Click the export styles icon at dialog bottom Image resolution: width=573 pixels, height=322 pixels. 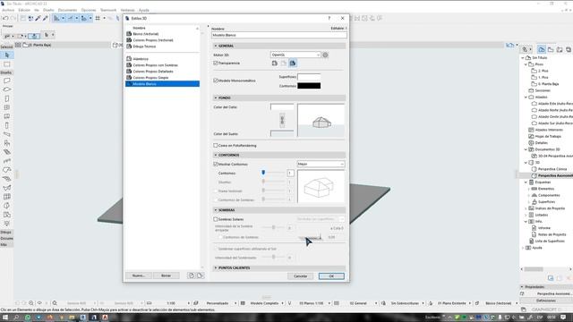tap(200, 275)
